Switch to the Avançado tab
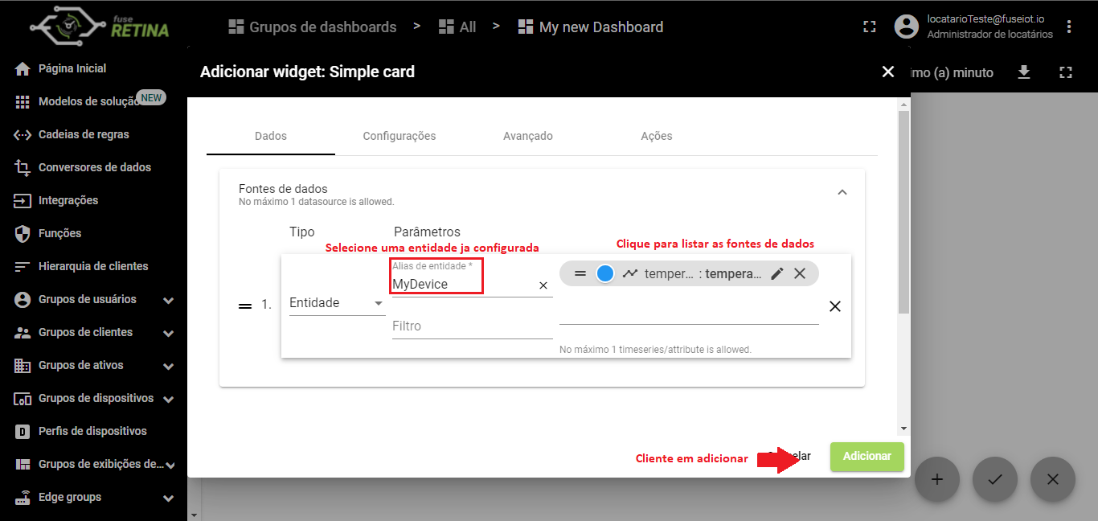Screen dimensions: 1098x521 tap(528, 136)
